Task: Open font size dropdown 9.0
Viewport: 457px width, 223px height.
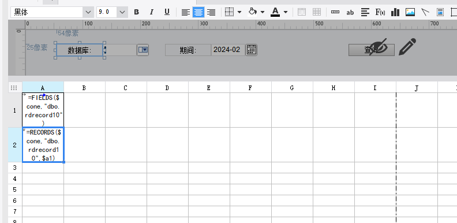Action: [122, 12]
